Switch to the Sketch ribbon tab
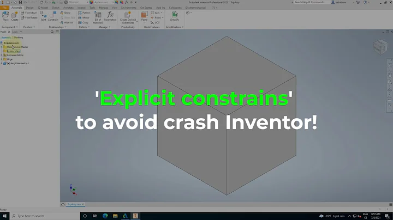This screenshot has height=220, width=393. point(56,8)
